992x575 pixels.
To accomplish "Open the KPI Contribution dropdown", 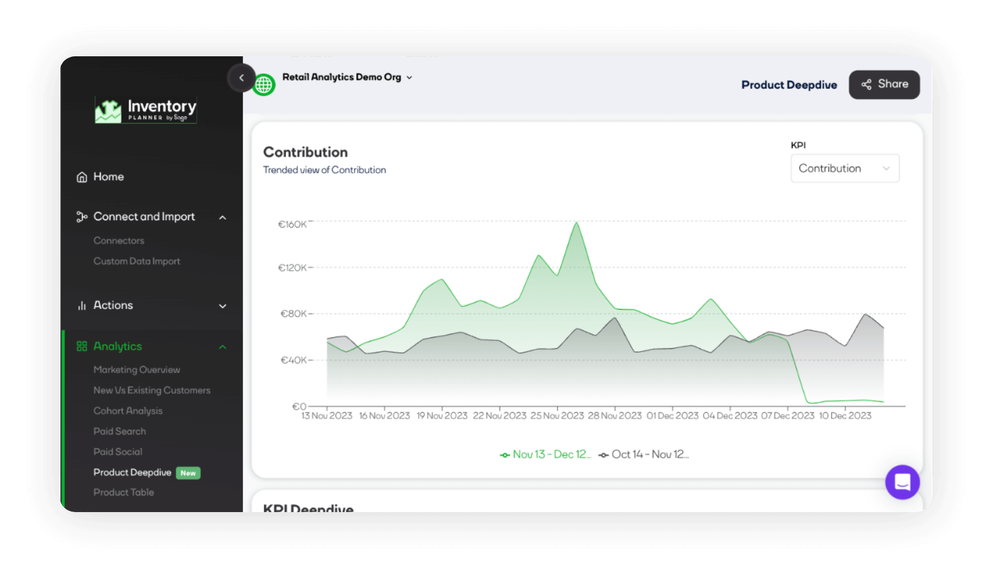I will (845, 168).
